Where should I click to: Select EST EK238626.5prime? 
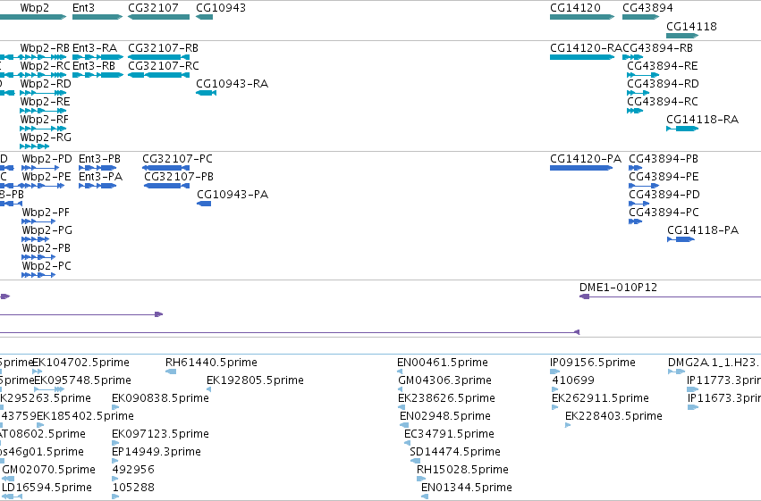pyautogui.click(x=402, y=407)
